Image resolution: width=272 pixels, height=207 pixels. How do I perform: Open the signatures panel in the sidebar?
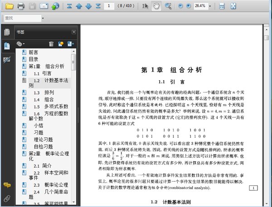tap(7, 60)
